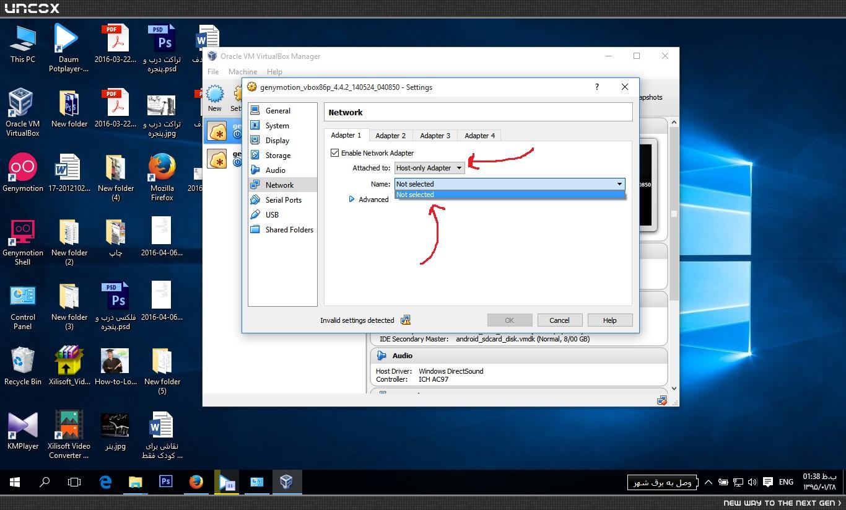Screen dimensions: 846x510
Task: Click the New VM toolbar icon in VirtualBox Manager
Action: [x=215, y=99]
